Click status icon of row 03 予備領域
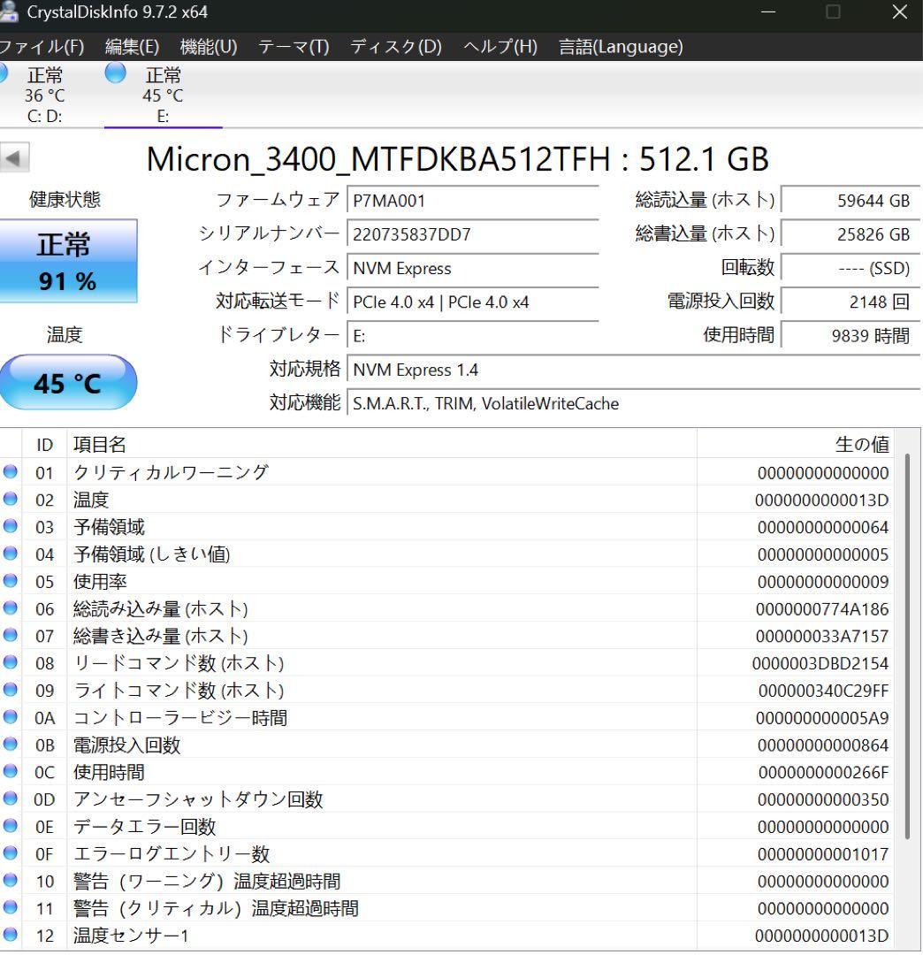Image resolution: width=923 pixels, height=955 pixels. (11, 525)
